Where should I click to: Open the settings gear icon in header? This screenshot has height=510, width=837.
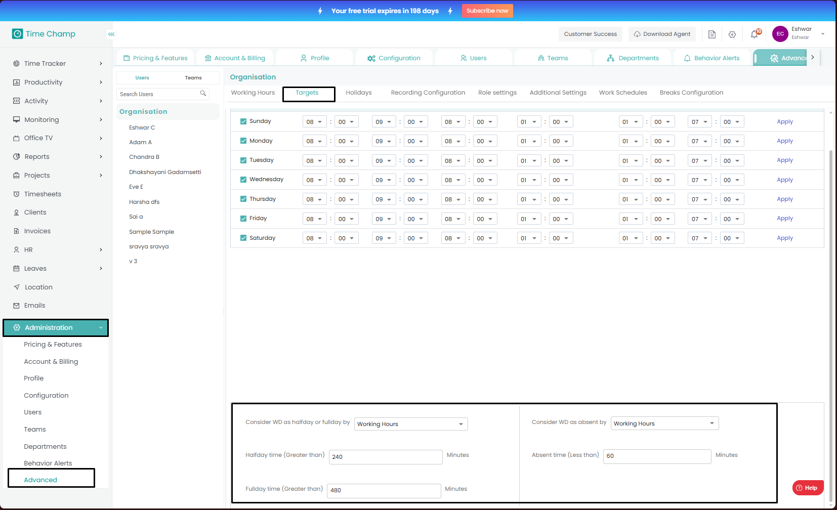click(x=732, y=34)
